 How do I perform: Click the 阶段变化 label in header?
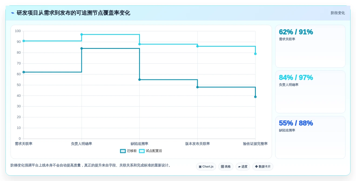338,13
